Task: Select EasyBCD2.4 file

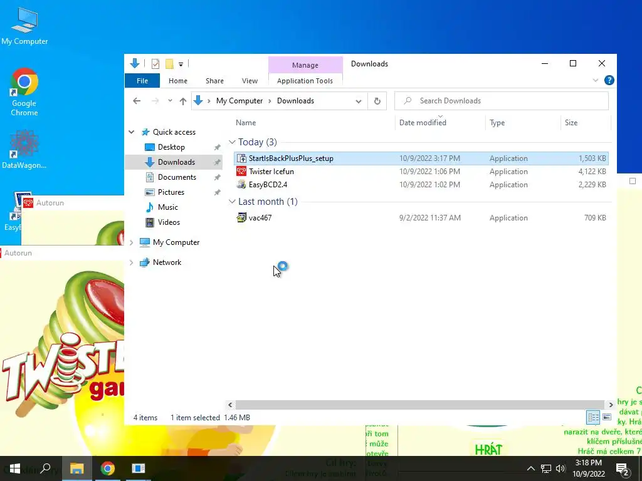Action: point(421,185)
